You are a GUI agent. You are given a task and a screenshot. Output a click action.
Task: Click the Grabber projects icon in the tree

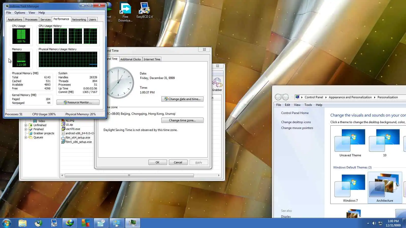pyautogui.click(x=30, y=133)
